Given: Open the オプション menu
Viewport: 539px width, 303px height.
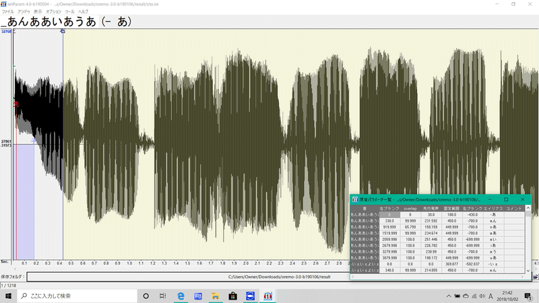Looking at the screenshot, I should [54, 11].
